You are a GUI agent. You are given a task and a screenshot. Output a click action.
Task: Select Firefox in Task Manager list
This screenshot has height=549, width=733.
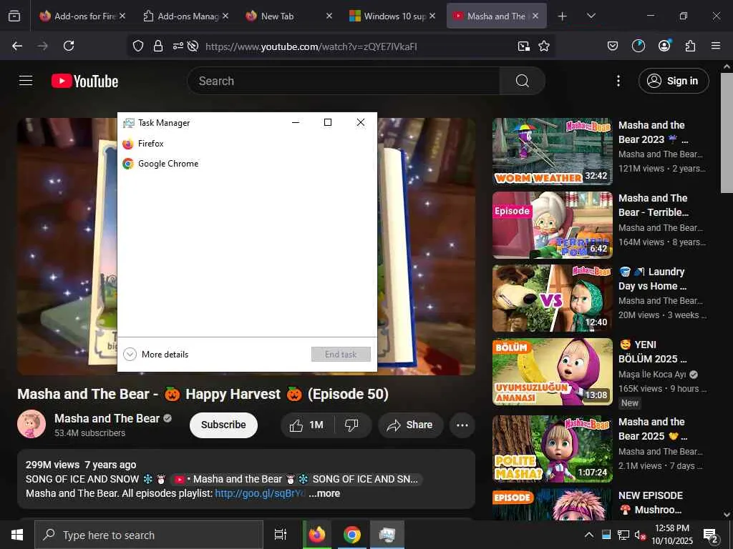click(x=247, y=144)
